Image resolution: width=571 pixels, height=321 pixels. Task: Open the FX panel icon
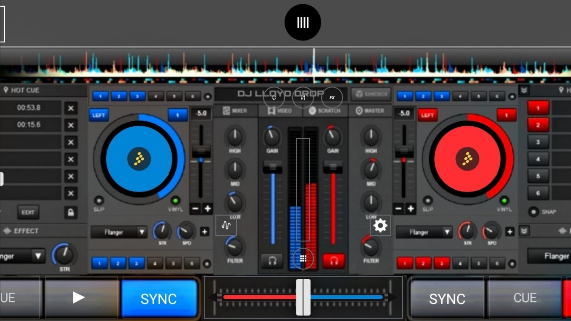pos(332,97)
